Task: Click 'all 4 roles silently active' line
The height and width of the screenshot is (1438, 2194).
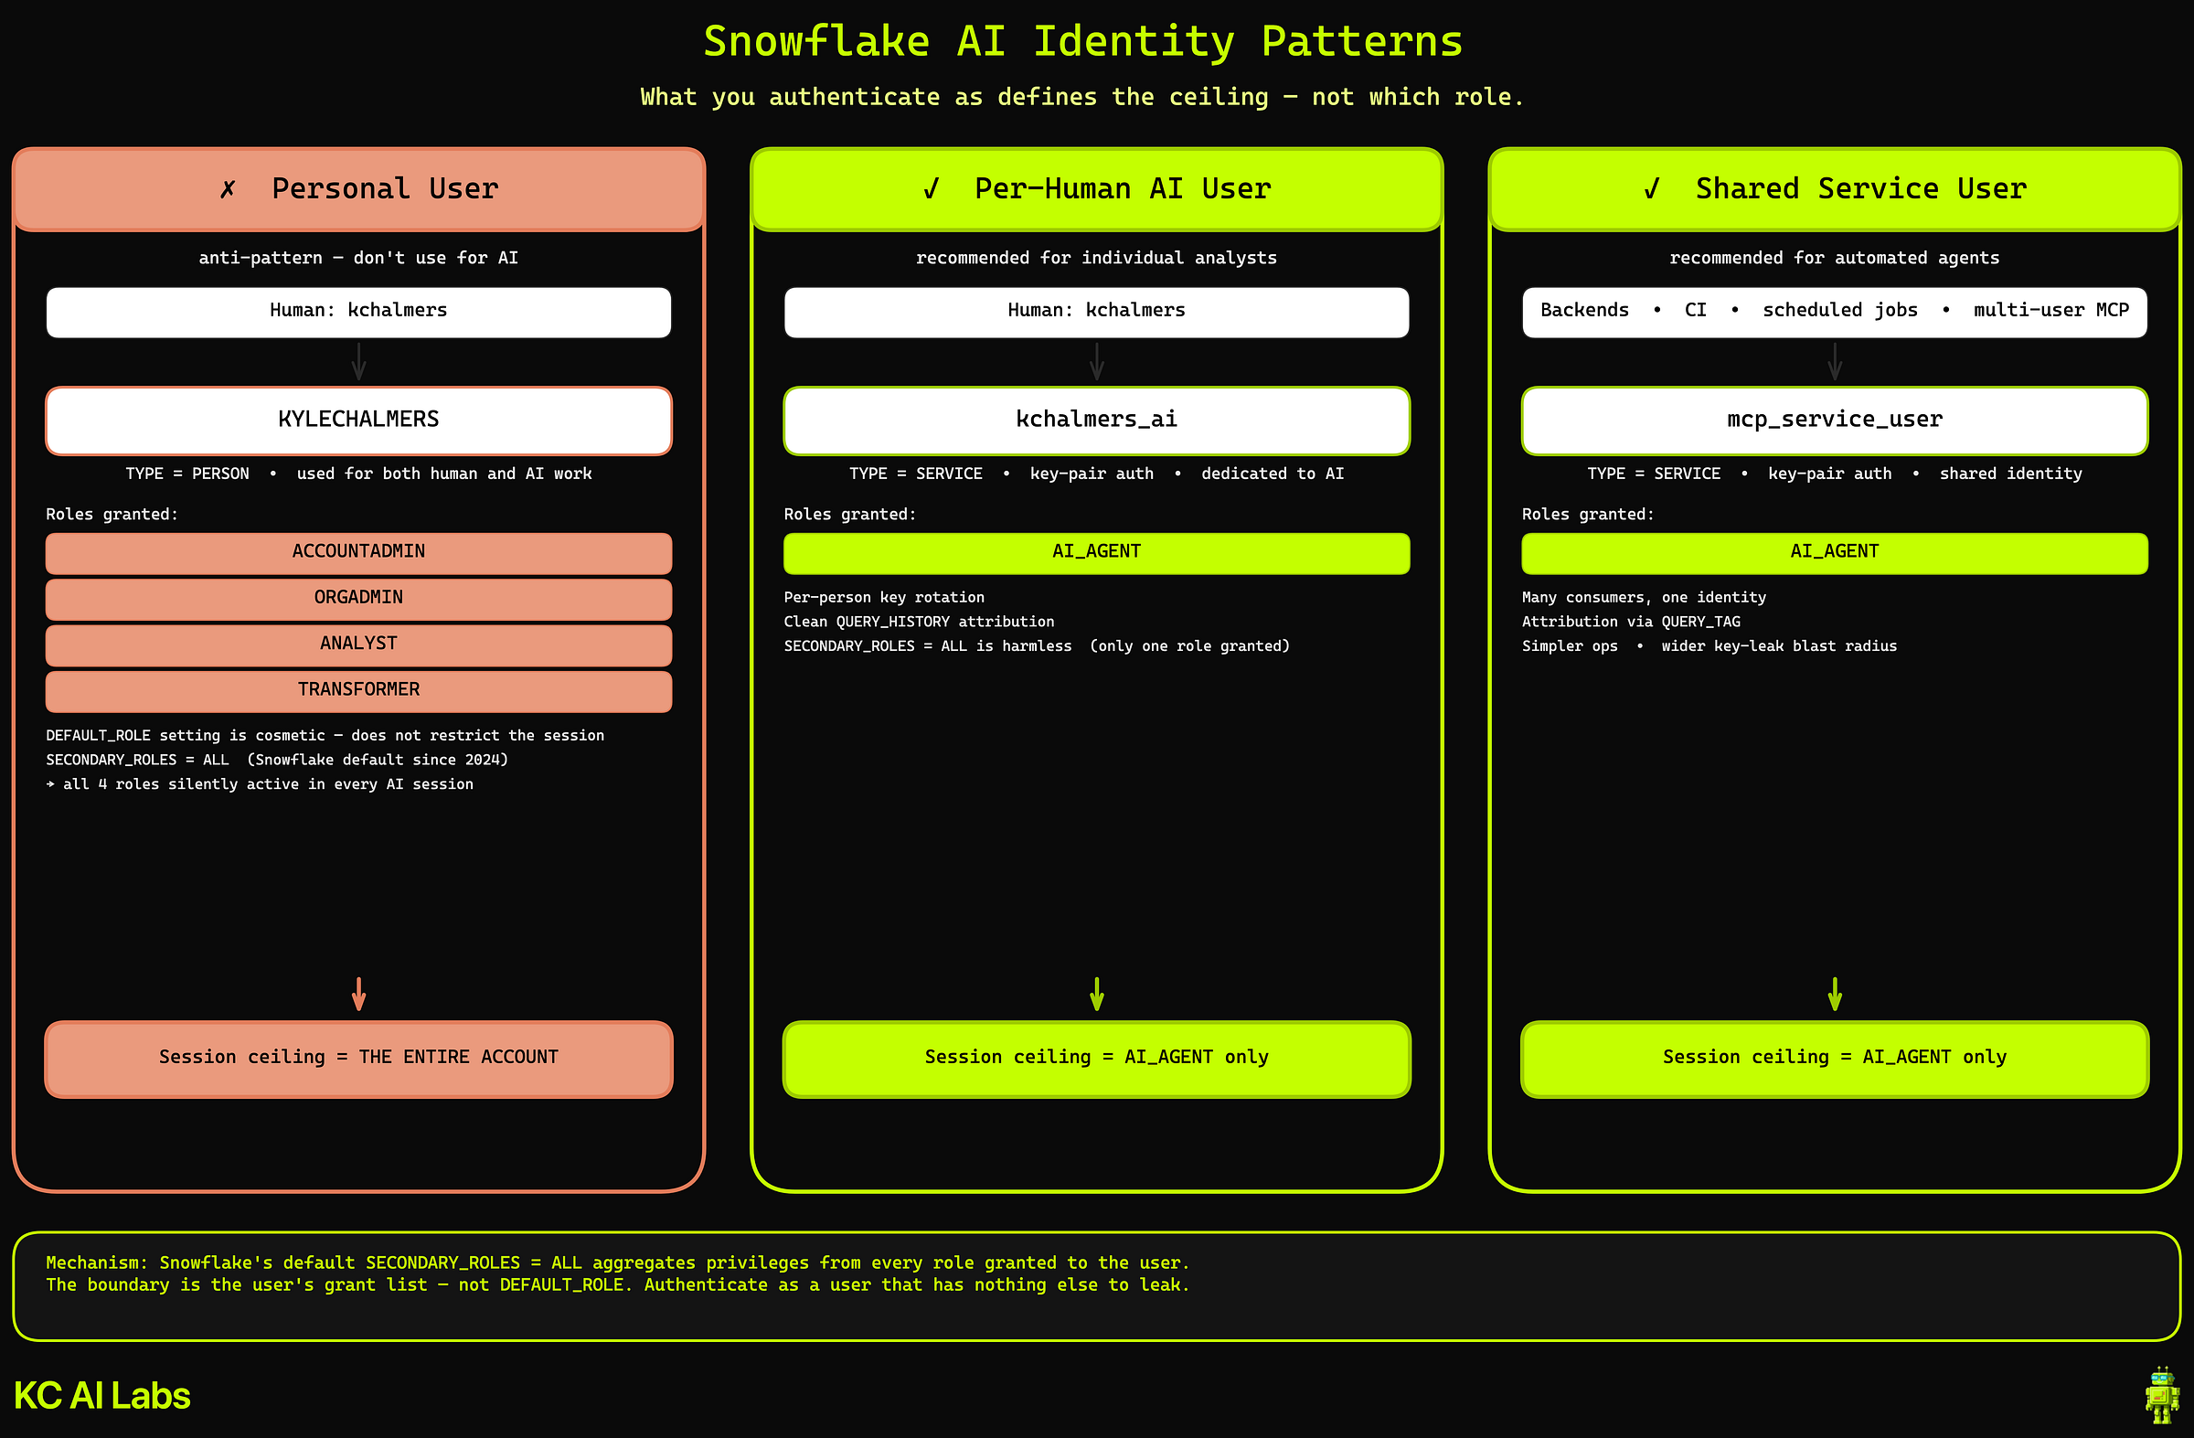Action: coord(260,784)
